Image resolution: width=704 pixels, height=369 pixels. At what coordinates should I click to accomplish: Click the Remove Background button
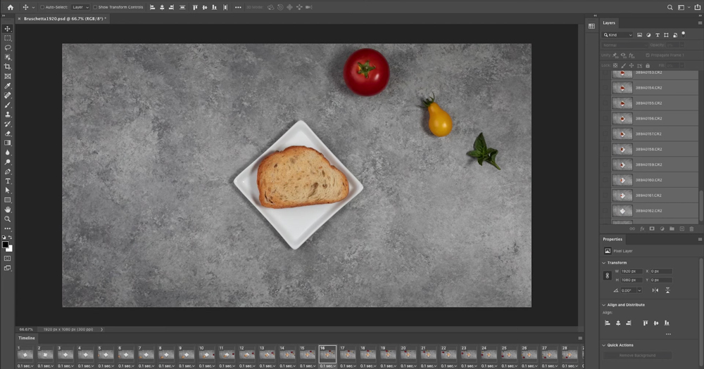point(638,356)
